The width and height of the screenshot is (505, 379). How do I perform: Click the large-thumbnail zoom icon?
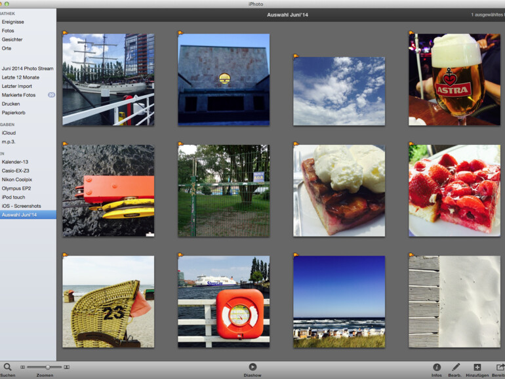(x=67, y=367)
